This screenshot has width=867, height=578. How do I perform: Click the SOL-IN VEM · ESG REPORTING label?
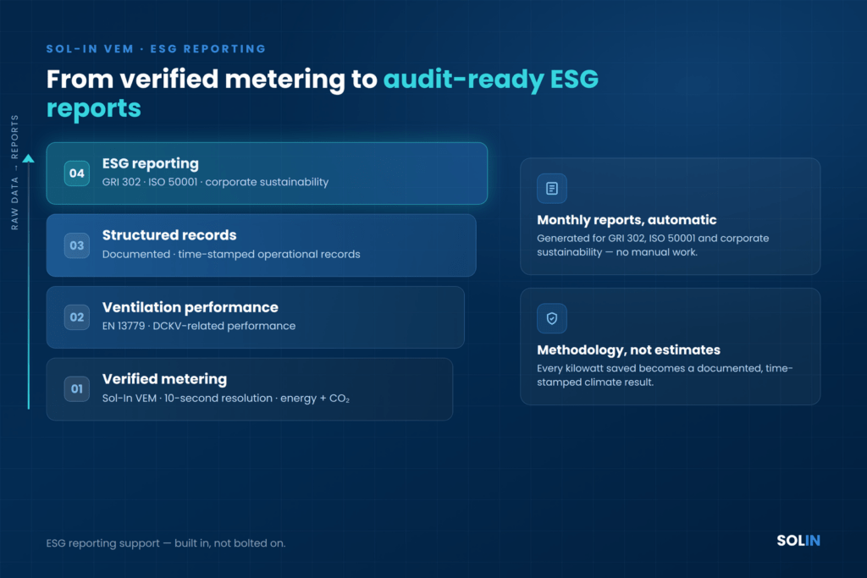click(156, 48)
